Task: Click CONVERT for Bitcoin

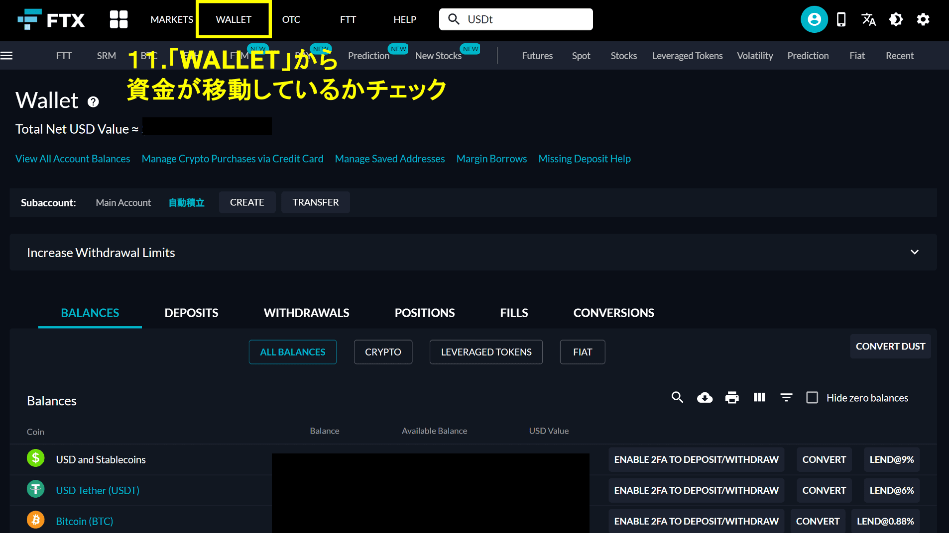Action: pyautogui.click(x=818, y=521)
